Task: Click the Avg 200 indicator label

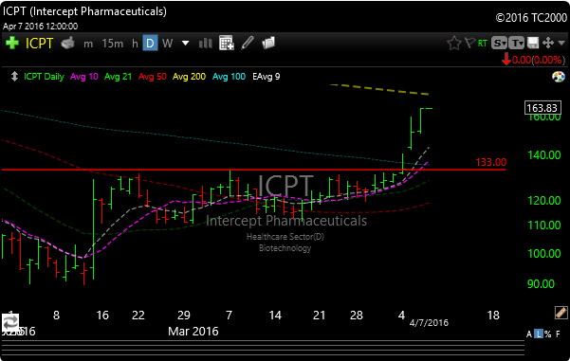Action: click(x=189, y=77)
